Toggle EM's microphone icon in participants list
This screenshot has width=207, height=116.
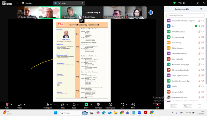(199, 26)
